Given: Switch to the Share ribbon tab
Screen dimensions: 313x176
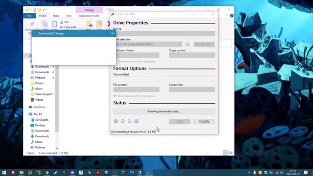Looking at the screenshot, I should coord(56,16).
